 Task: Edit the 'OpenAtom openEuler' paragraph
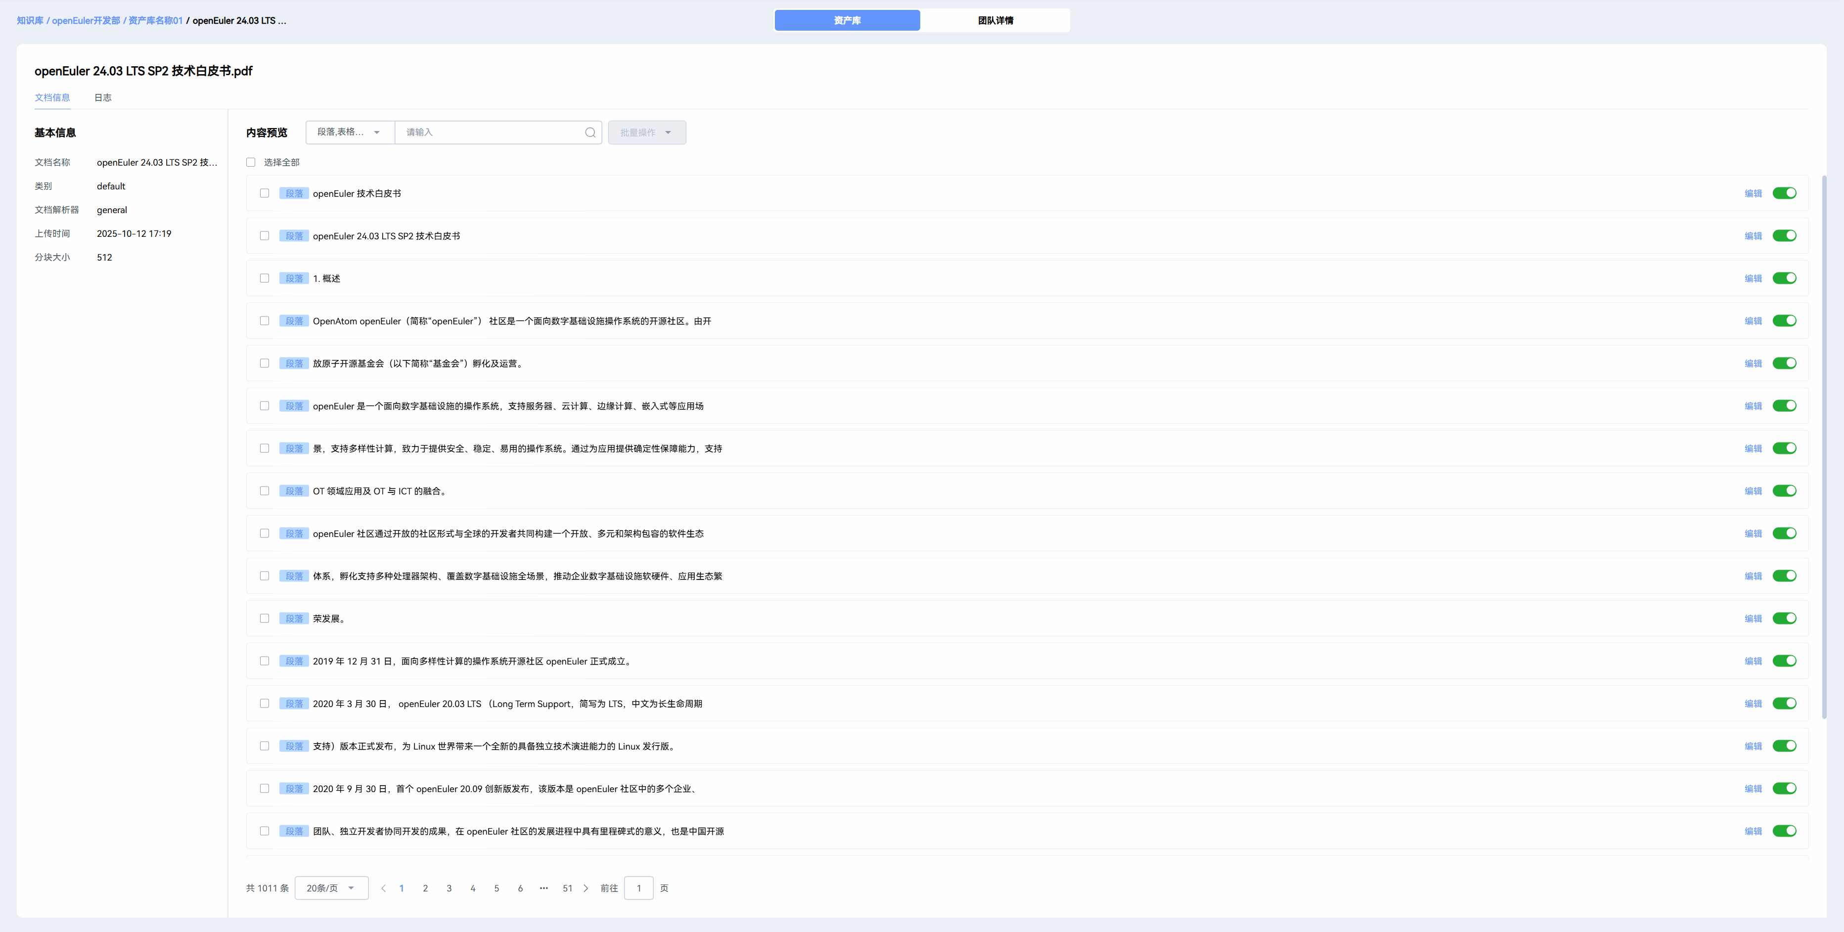point(1753,321)
